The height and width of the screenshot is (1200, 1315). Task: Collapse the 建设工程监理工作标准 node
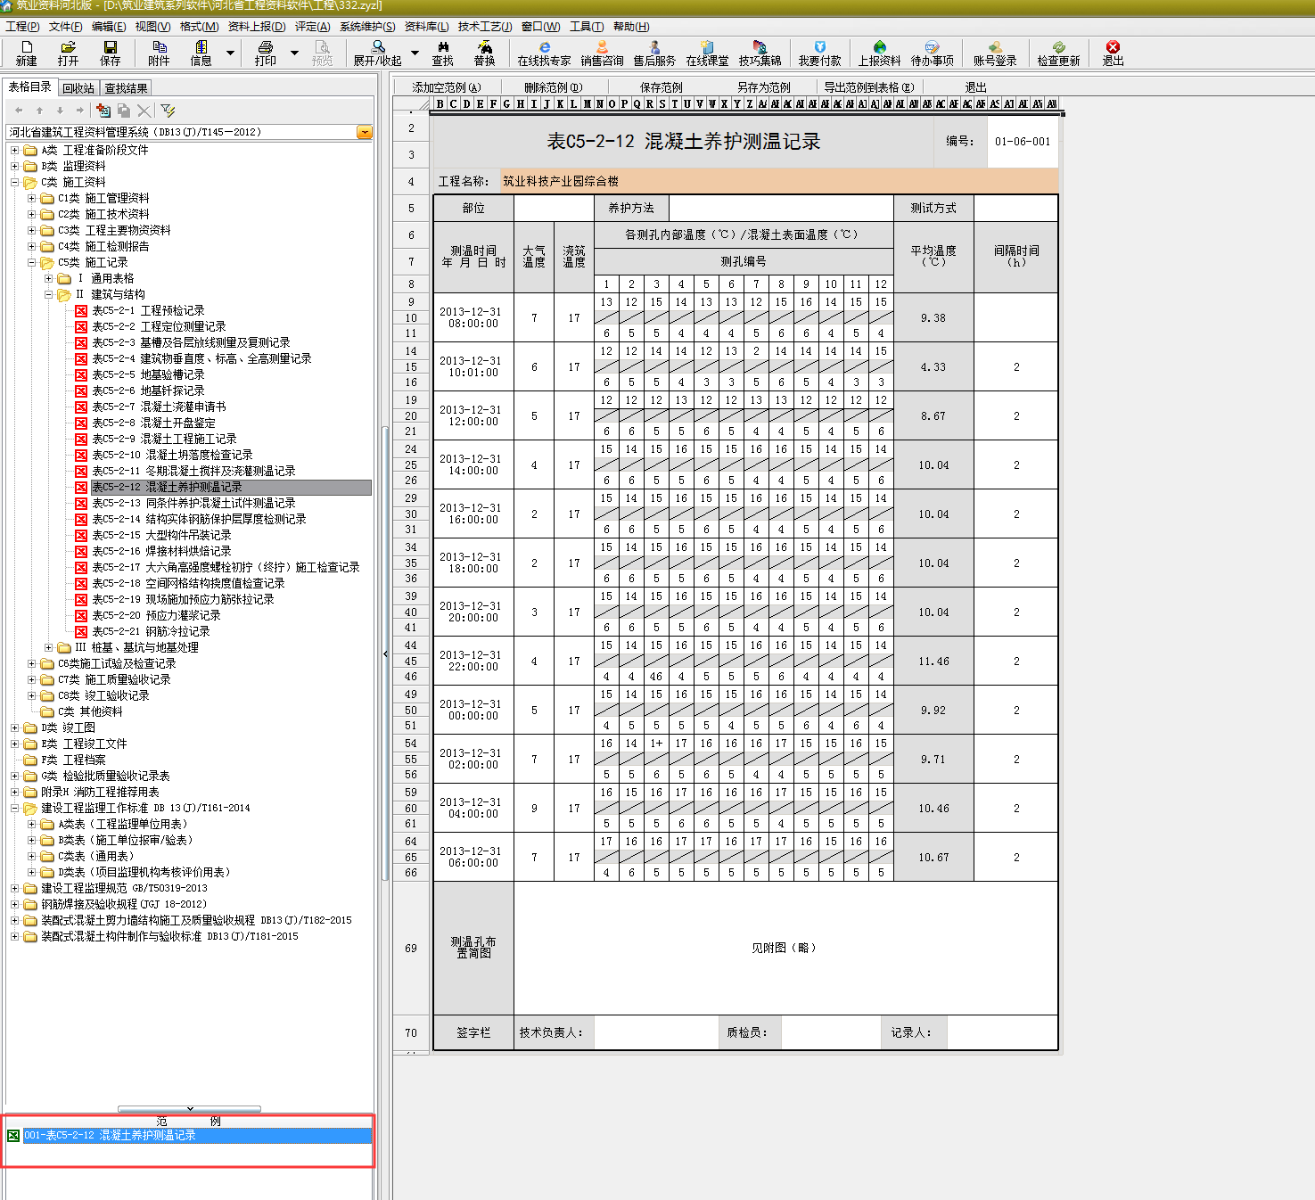(14, 808)
